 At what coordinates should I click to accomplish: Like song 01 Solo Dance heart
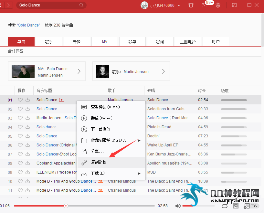point(20,100)
